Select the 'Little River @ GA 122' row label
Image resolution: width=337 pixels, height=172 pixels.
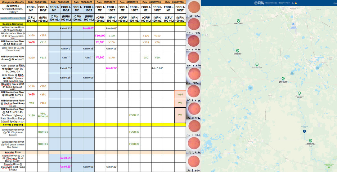pyautogui.click(x=13, y=49)
